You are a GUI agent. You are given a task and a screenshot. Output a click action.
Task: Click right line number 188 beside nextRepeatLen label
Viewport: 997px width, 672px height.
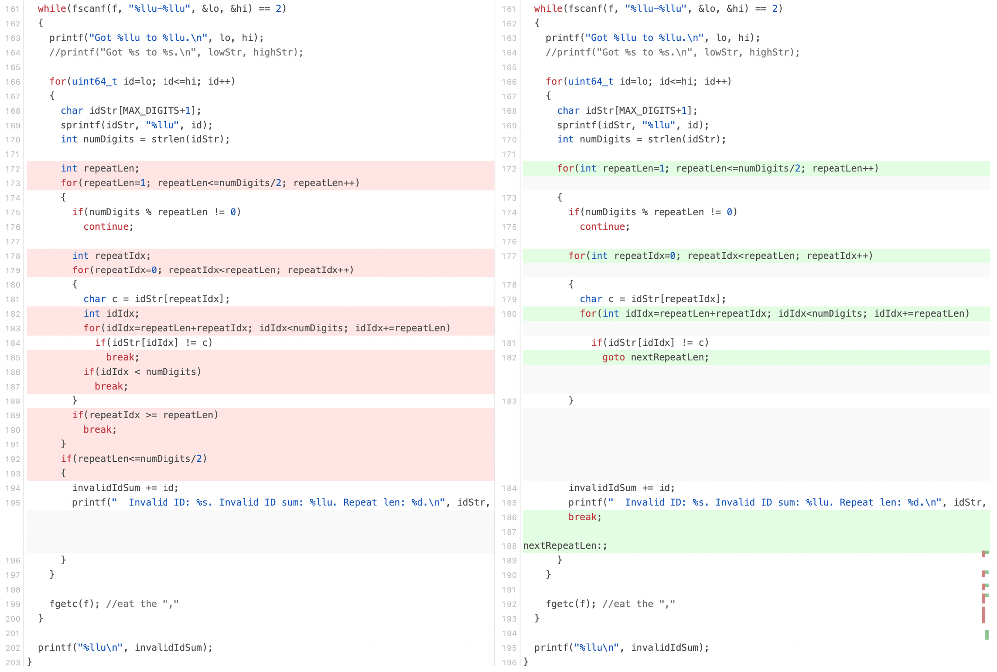pos(509,546)
